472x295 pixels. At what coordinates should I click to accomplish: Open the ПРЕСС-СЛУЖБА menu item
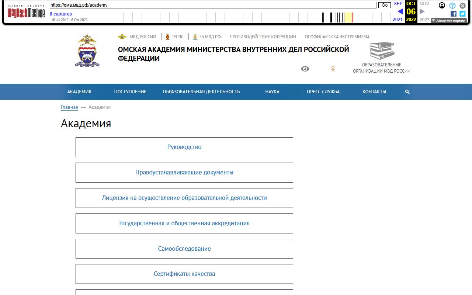click(323, 92)
